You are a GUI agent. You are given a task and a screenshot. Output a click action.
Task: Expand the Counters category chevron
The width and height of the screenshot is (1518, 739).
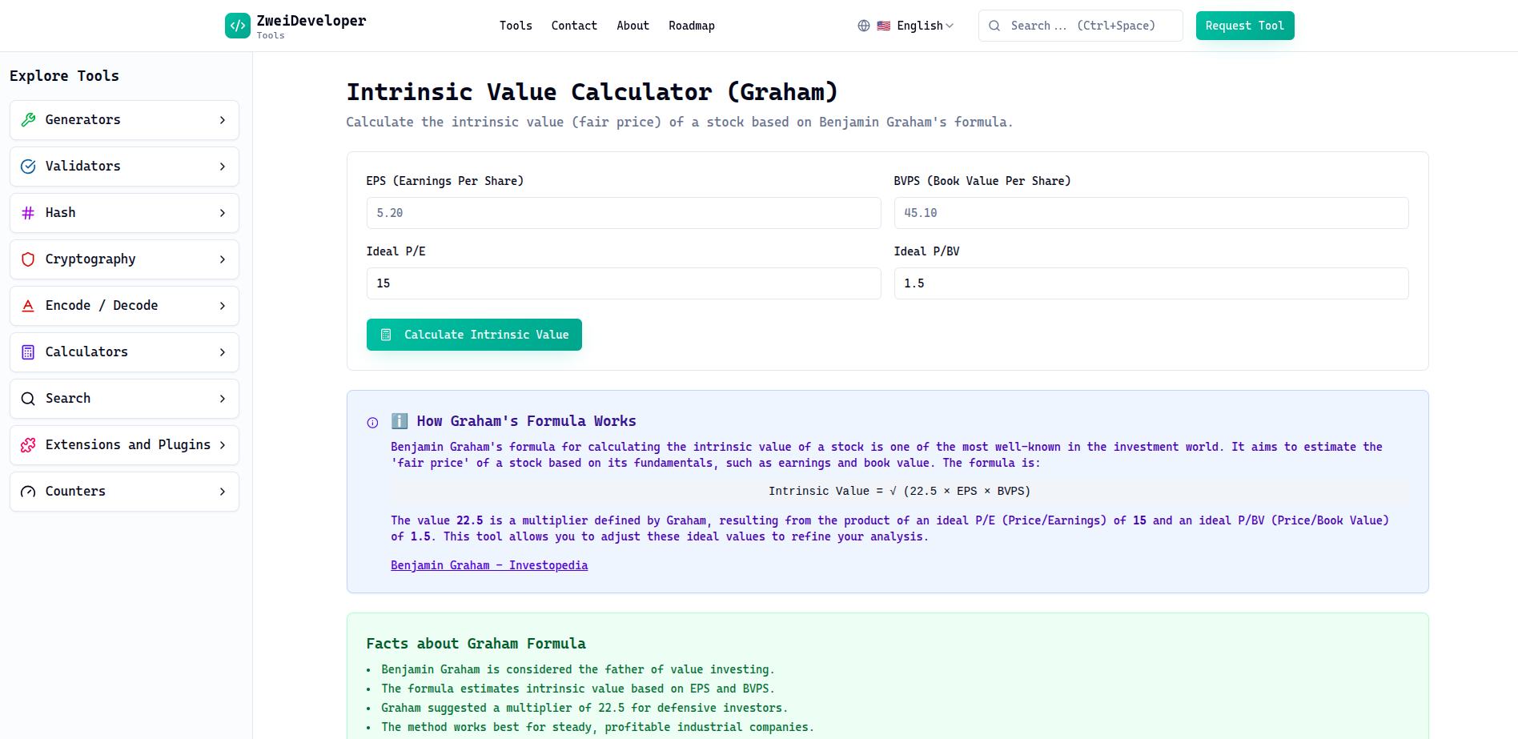tap(223, 491)
